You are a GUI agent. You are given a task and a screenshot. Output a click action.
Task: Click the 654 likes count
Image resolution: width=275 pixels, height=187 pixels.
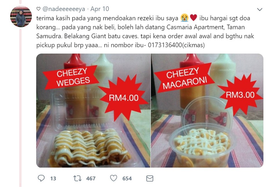pyautogui.click(x=127, y=179)
